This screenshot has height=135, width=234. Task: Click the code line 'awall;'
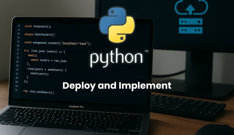tap(32, 55)
